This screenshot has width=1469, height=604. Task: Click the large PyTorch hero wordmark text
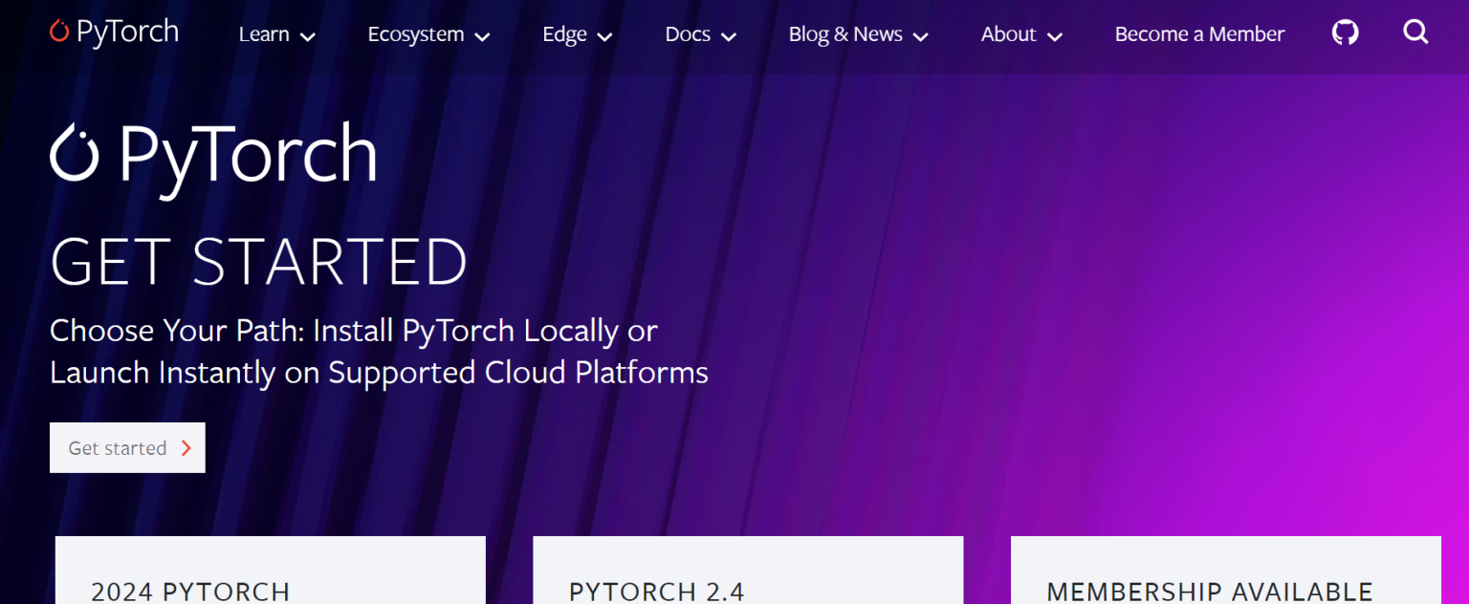[248, 155]
